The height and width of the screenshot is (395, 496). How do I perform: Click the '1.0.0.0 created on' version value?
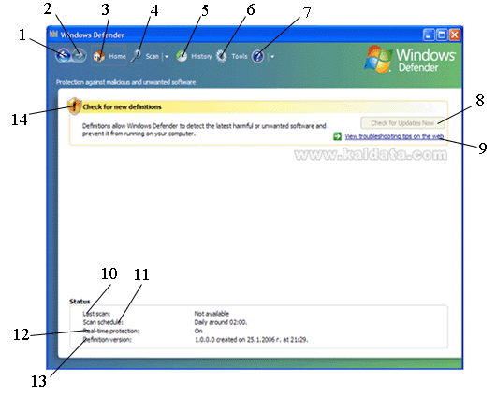click(251, 340)
